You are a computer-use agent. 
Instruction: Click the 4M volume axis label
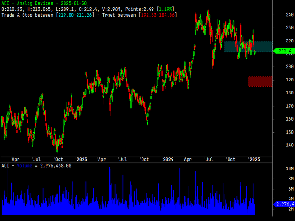(x=291, y=199)
